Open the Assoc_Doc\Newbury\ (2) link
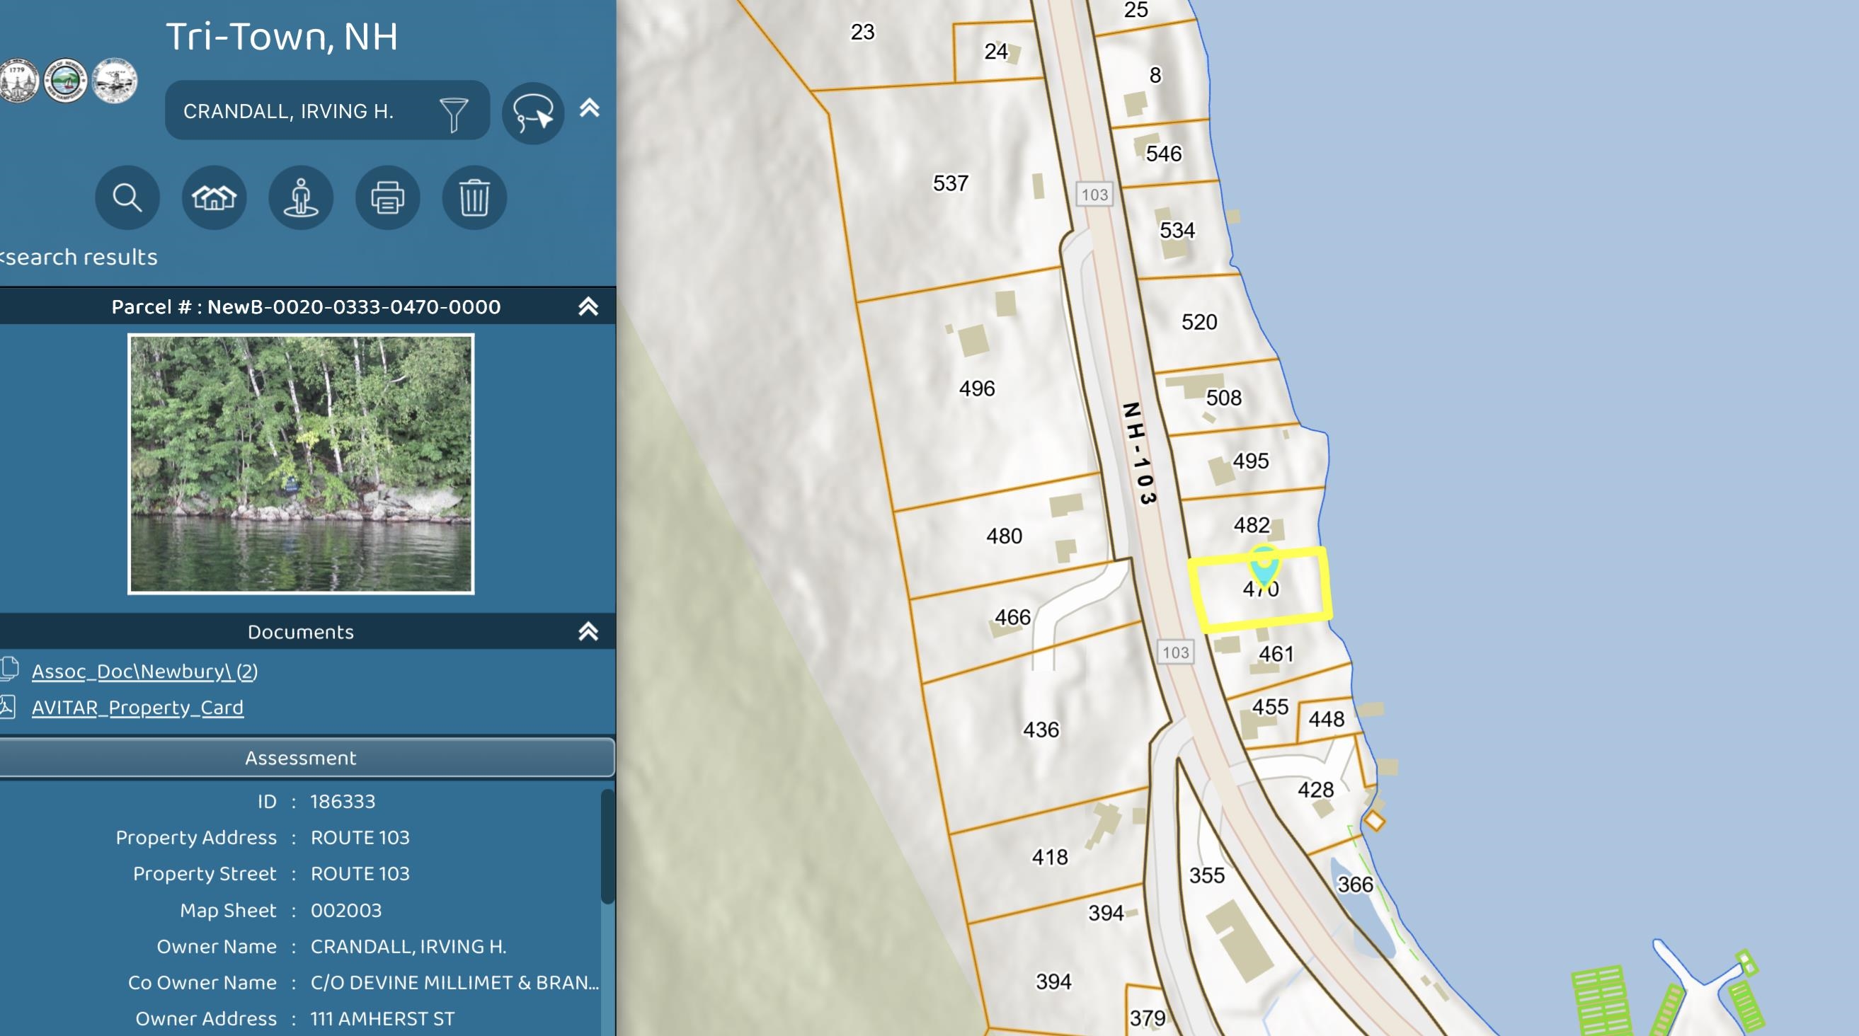Screen dimensions: 1859x1036 click(x=144, y=671)
